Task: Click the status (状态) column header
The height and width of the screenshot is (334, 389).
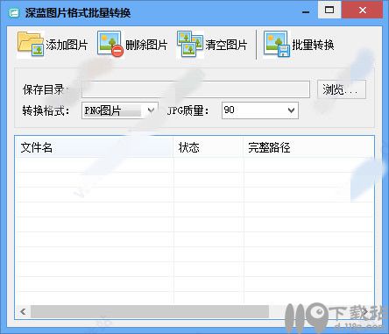Action: pos(209,147)
